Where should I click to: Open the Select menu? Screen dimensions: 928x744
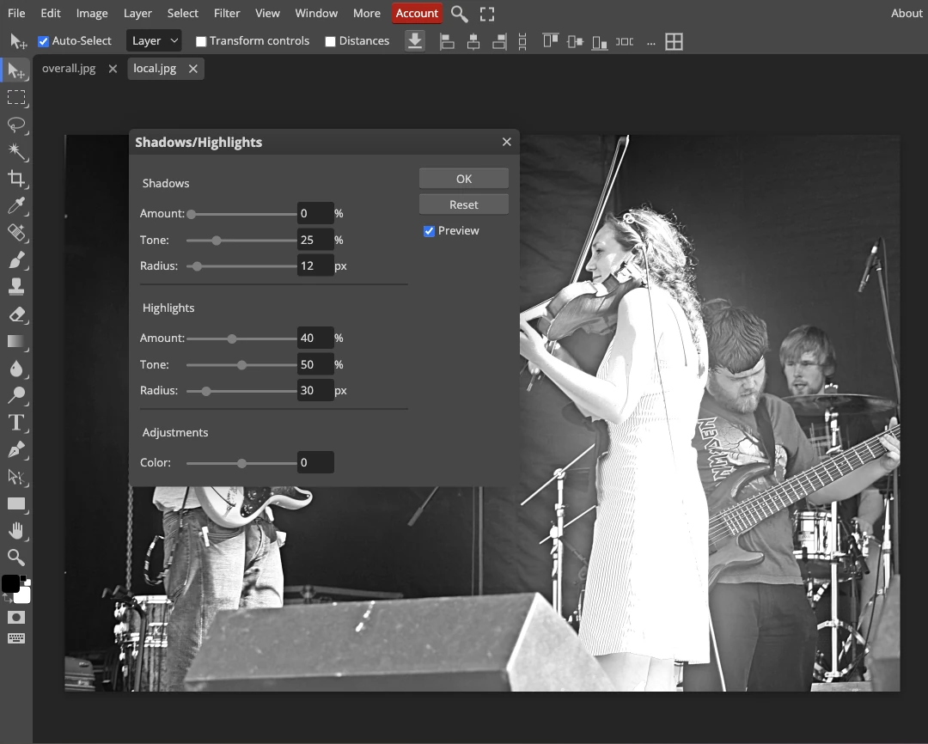coord(182,13)
